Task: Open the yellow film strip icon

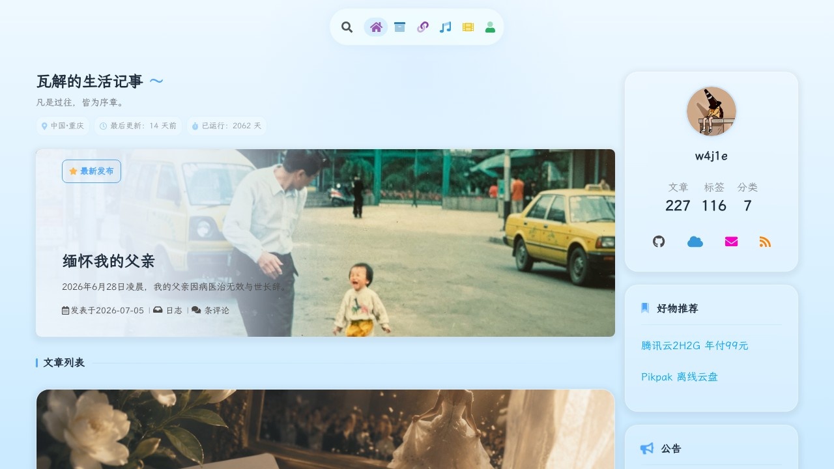Action: click(468, 27)
